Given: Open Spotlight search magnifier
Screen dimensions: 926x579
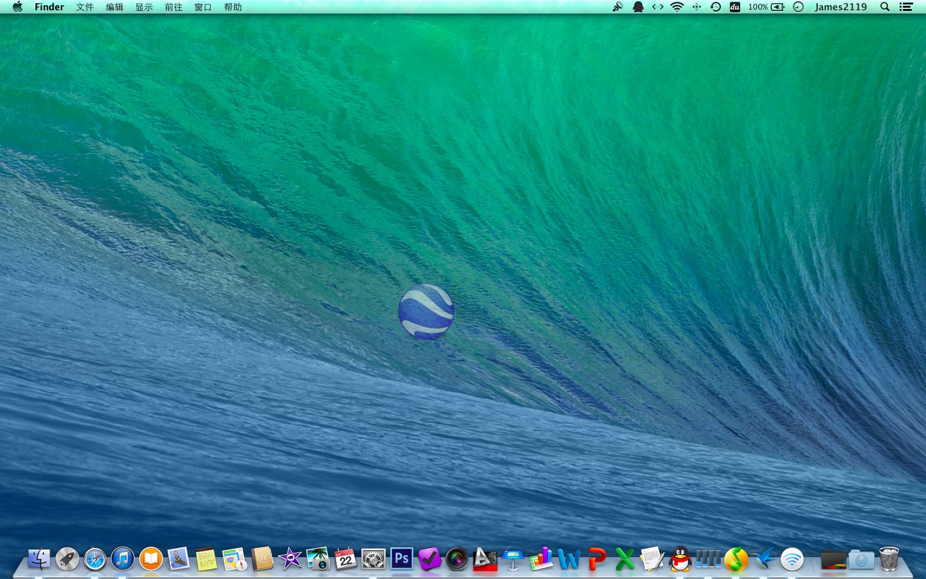Looking at the screenshot, I should [885, 7].
